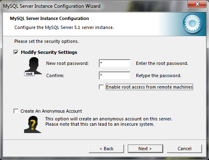Uncheck Modify Security Settings checkbox
The image size is (209, 160).
16,52
